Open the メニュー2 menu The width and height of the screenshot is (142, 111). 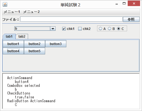coord(31,12)
